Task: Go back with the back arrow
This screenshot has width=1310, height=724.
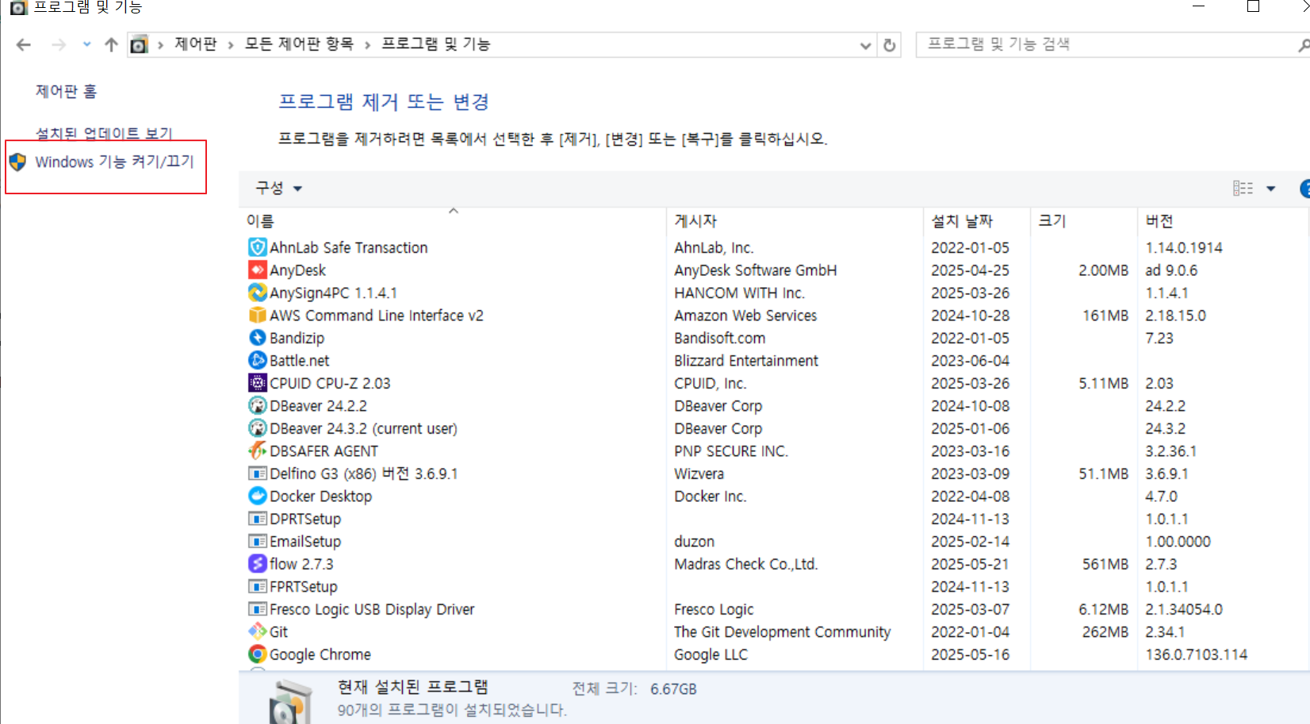Action: point(24,44)
